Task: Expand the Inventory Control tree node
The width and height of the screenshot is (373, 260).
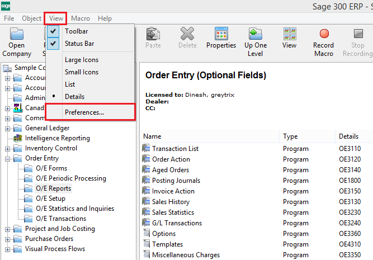Action: pos(7,149)
